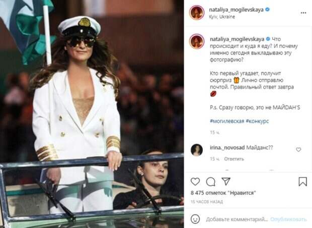Open the caption avatar of nataliya_mogilevskaya
This screenshot has height=228, width=312.
click(197, 41)
